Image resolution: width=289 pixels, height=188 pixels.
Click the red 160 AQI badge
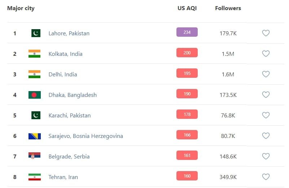coord(187,176)
